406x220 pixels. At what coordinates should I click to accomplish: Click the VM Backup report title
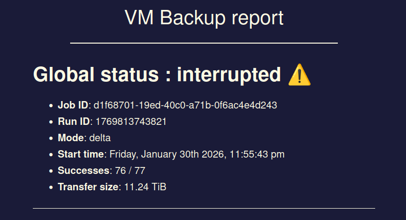point(203,18)
